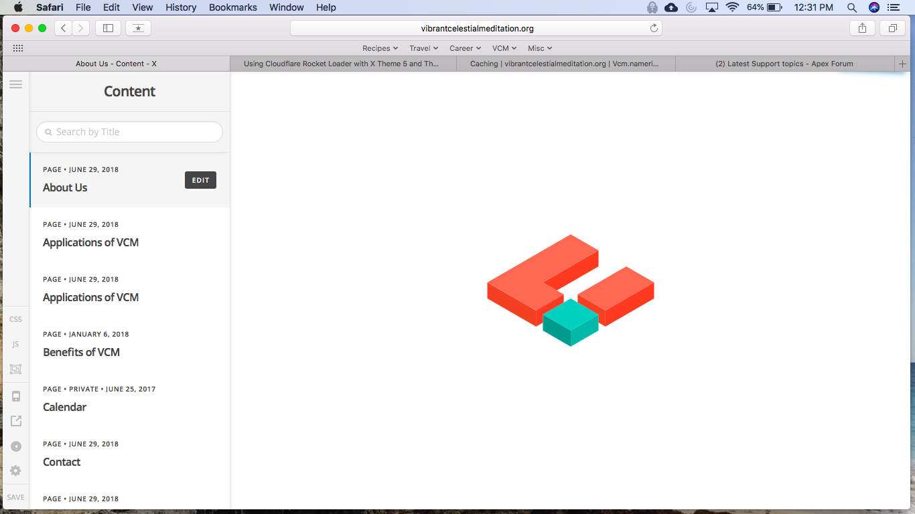Switch to the Apex Forum tab
Screen dimensions: 915x514
click(x=784, y=64)
